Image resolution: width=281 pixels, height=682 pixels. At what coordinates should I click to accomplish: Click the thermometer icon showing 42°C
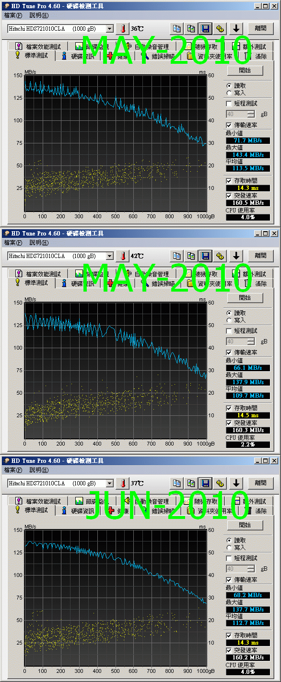coord(123,256)
